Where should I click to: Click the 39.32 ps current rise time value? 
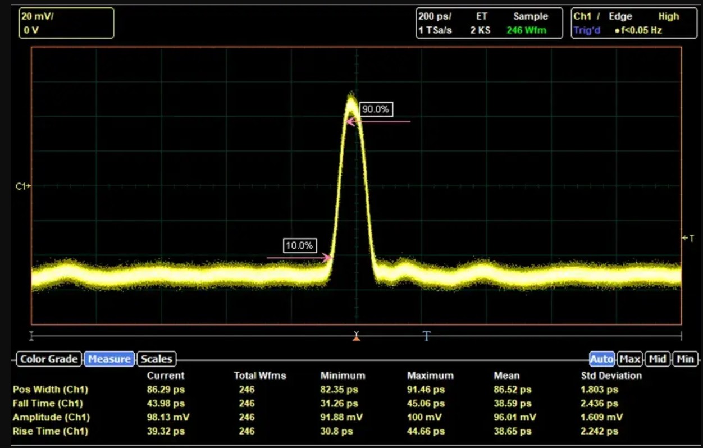point(166,432)
